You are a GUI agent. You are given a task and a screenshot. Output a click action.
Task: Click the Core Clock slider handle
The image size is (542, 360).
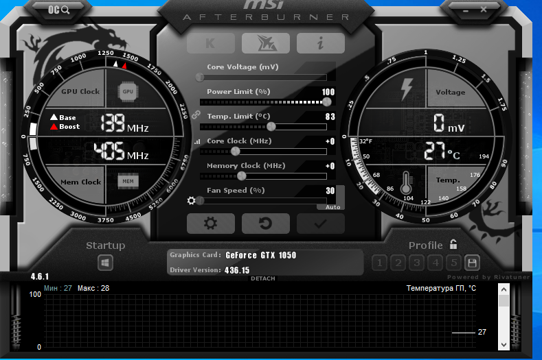click(x=236, y=151)
